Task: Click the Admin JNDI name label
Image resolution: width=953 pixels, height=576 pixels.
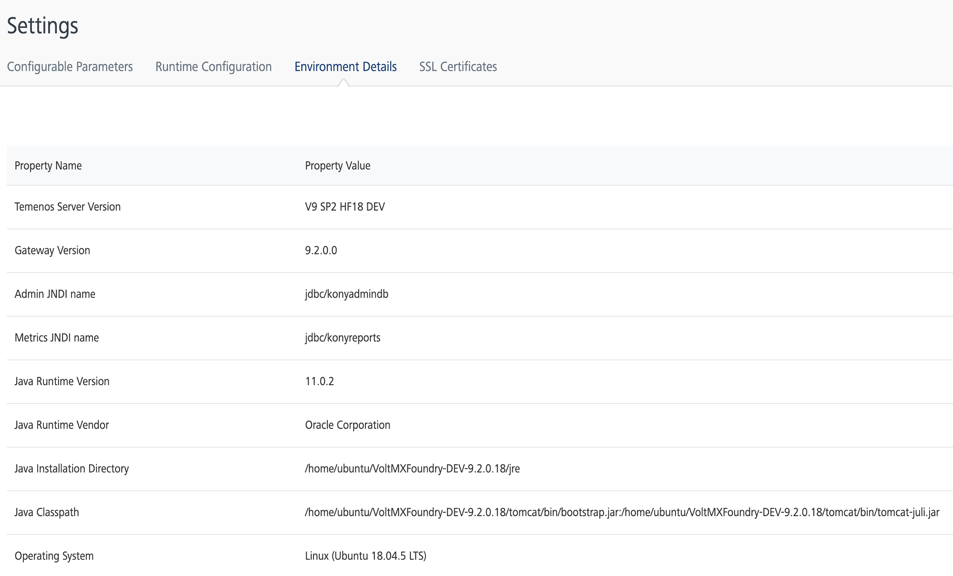Action: pyautogui.click(x=55, y=294)
